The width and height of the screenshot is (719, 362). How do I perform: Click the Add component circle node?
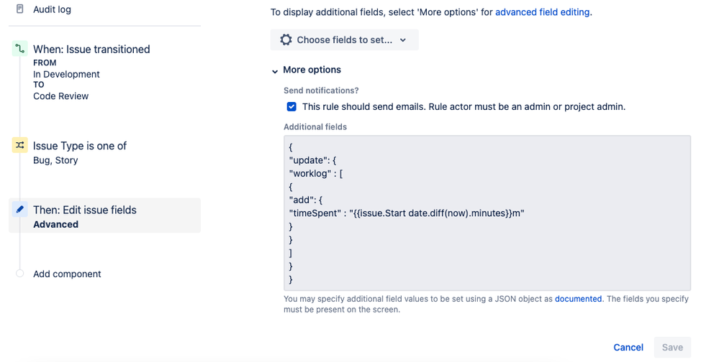point(20,274)
